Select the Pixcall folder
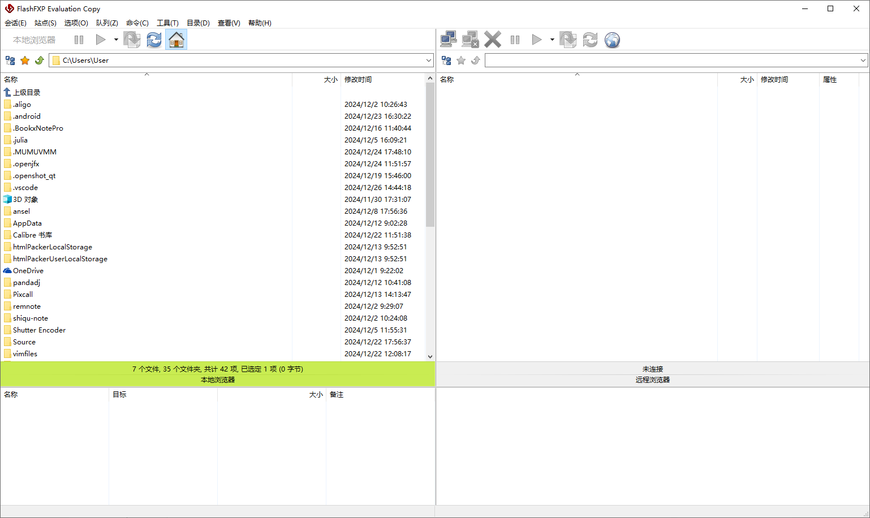The image size is (870, 518). click(23, 295)
